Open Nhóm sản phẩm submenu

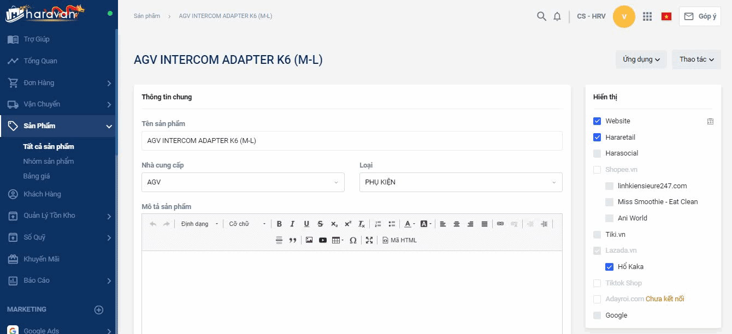tap(49, 162)
